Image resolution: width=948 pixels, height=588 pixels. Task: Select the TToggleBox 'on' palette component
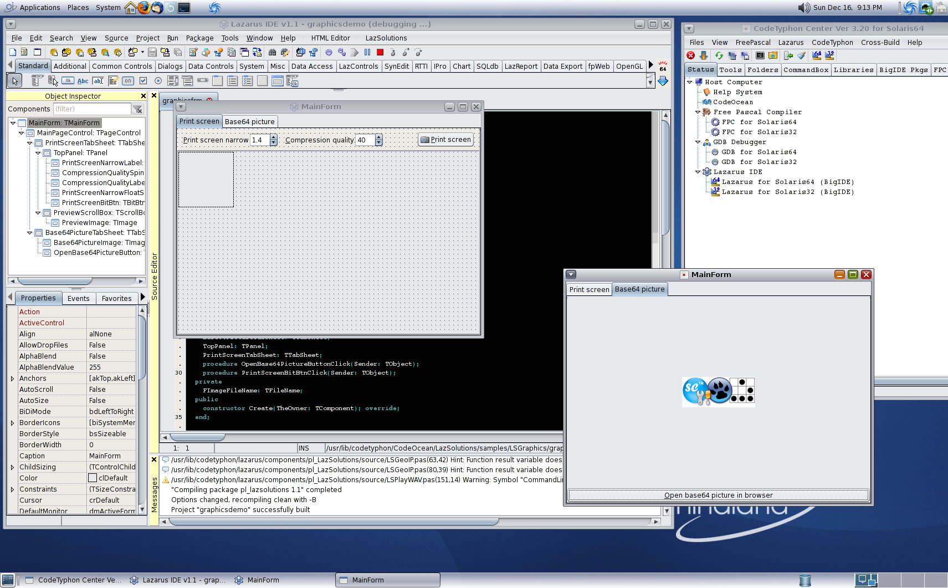[x=128, y=81]
